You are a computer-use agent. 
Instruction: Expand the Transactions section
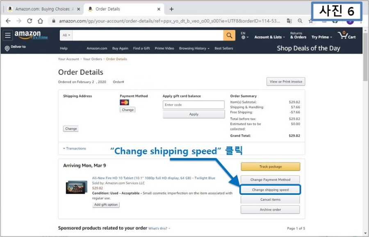(75, 149)
